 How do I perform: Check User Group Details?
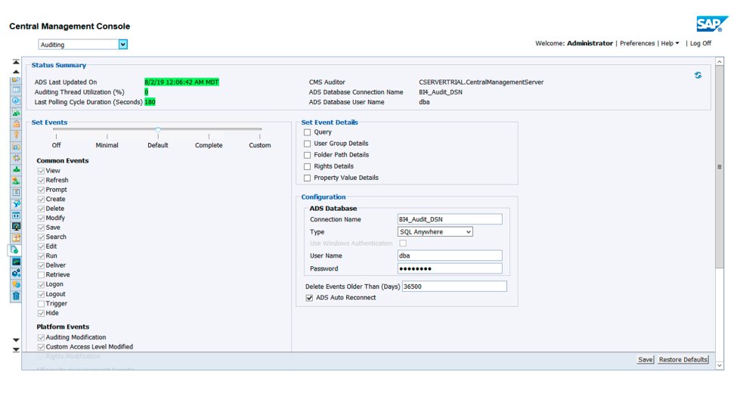click(x=307, y=144)
